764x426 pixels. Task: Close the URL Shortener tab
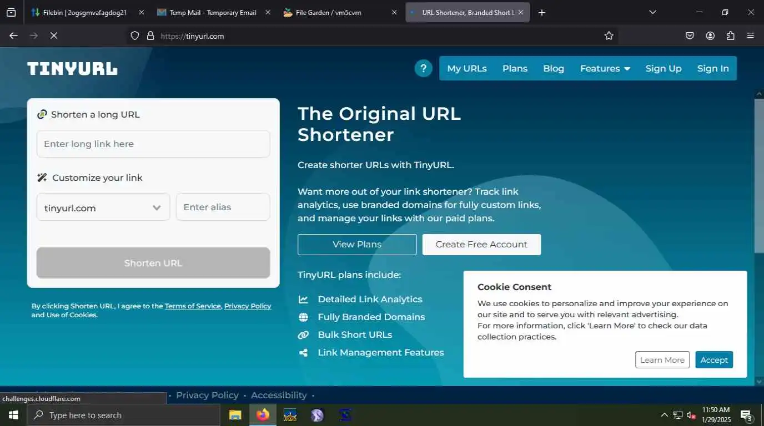point(521,12)
